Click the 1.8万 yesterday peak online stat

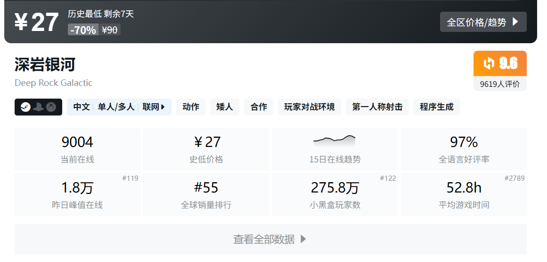[77, 194]
